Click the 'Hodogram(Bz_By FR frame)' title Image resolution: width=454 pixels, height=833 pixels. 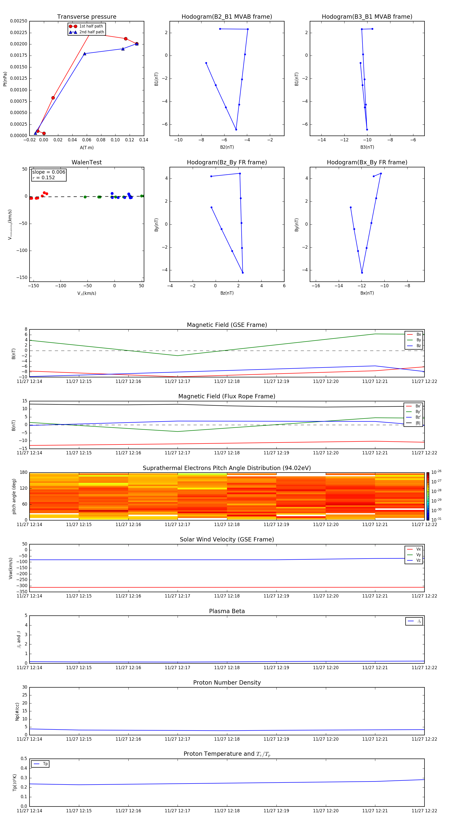227,162
